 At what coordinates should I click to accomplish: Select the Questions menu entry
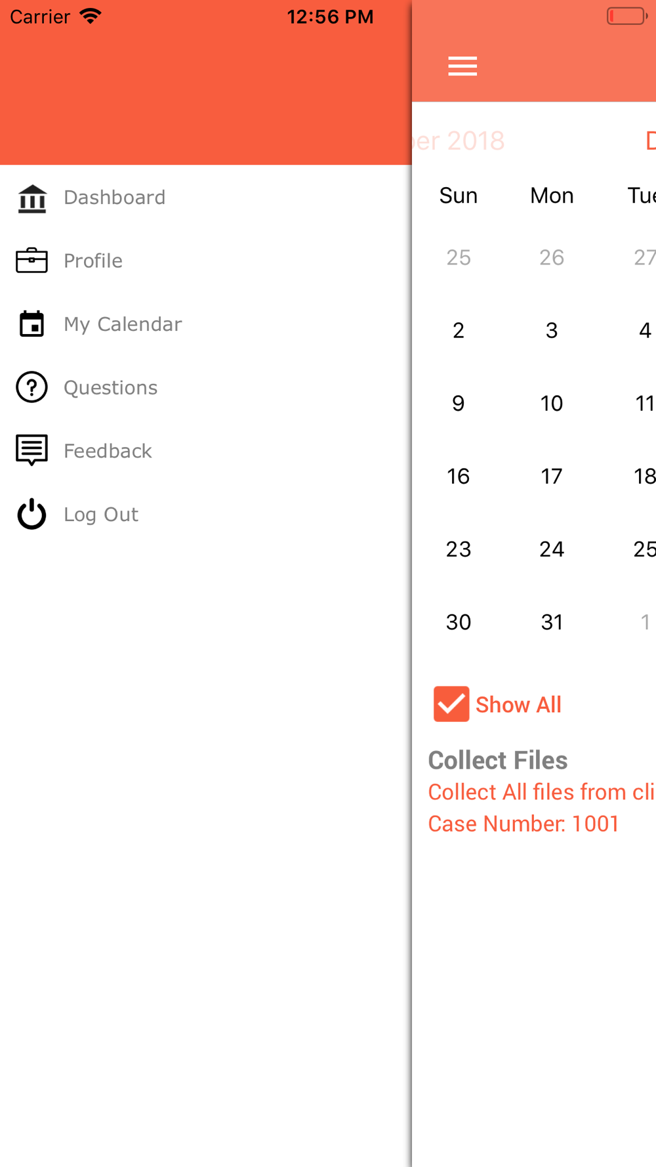coord(110,388)
